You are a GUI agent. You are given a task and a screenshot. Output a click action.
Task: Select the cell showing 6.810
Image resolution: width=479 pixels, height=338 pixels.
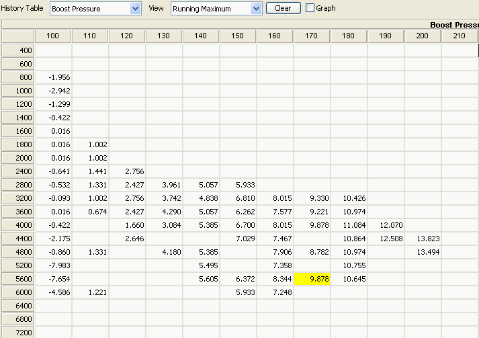click(238, 198)
